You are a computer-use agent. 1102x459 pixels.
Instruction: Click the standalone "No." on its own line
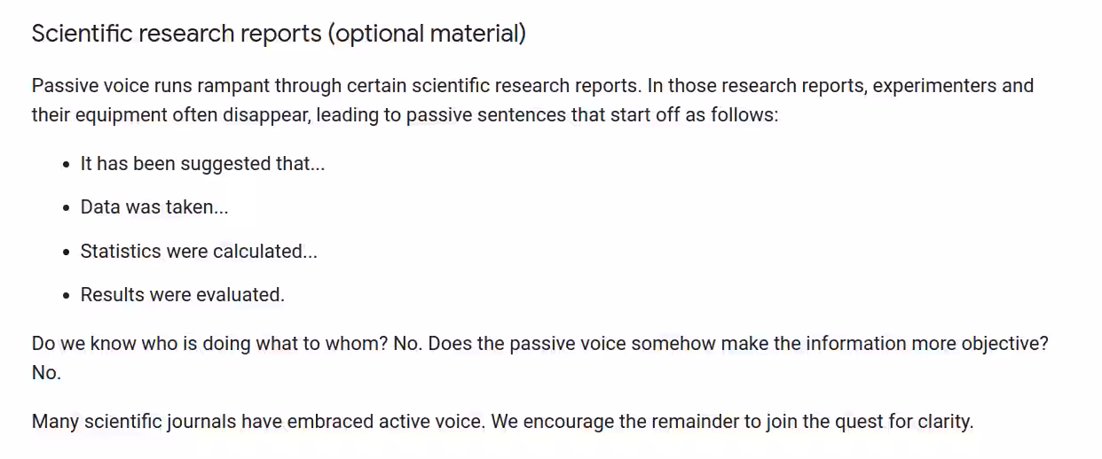tap(46, 373)
